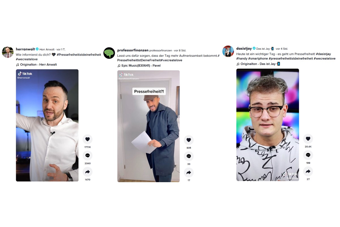Play the dasistjay video thumbnail
Screen dimensions: 340x227
pyautogui.click(x=267, y=125)
